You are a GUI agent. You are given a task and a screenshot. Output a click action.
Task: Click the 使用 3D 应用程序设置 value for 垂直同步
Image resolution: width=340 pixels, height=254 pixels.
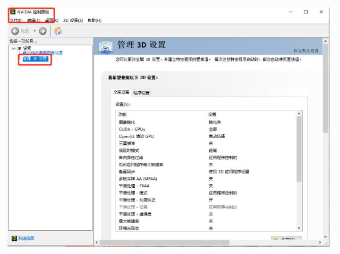coord(229,172)
